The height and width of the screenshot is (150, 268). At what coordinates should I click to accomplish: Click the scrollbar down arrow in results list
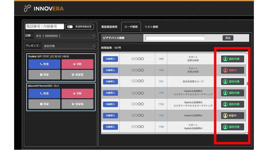[x=247, y=133]
